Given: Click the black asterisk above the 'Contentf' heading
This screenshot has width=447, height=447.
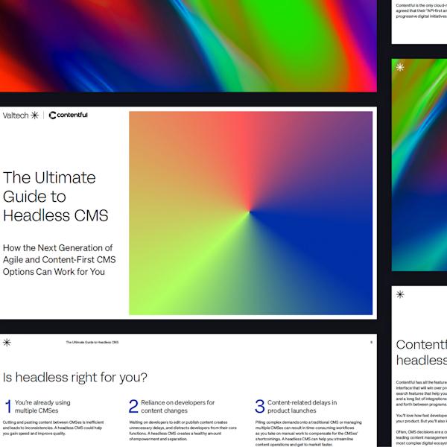Looking at the screenshot, I should tap(400, 294).
